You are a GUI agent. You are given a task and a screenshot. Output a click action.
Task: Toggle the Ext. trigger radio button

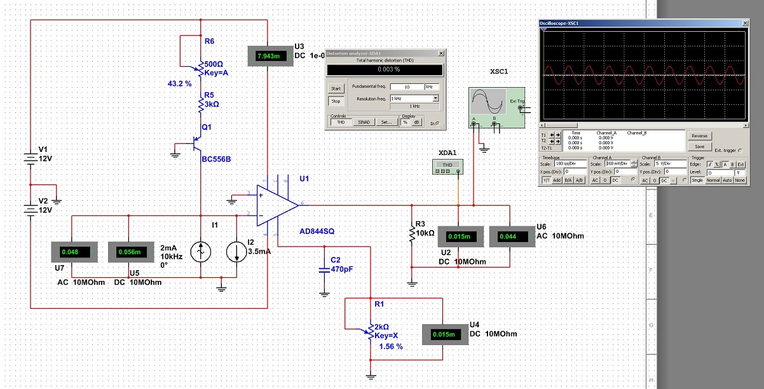click(x=740, y=151)
